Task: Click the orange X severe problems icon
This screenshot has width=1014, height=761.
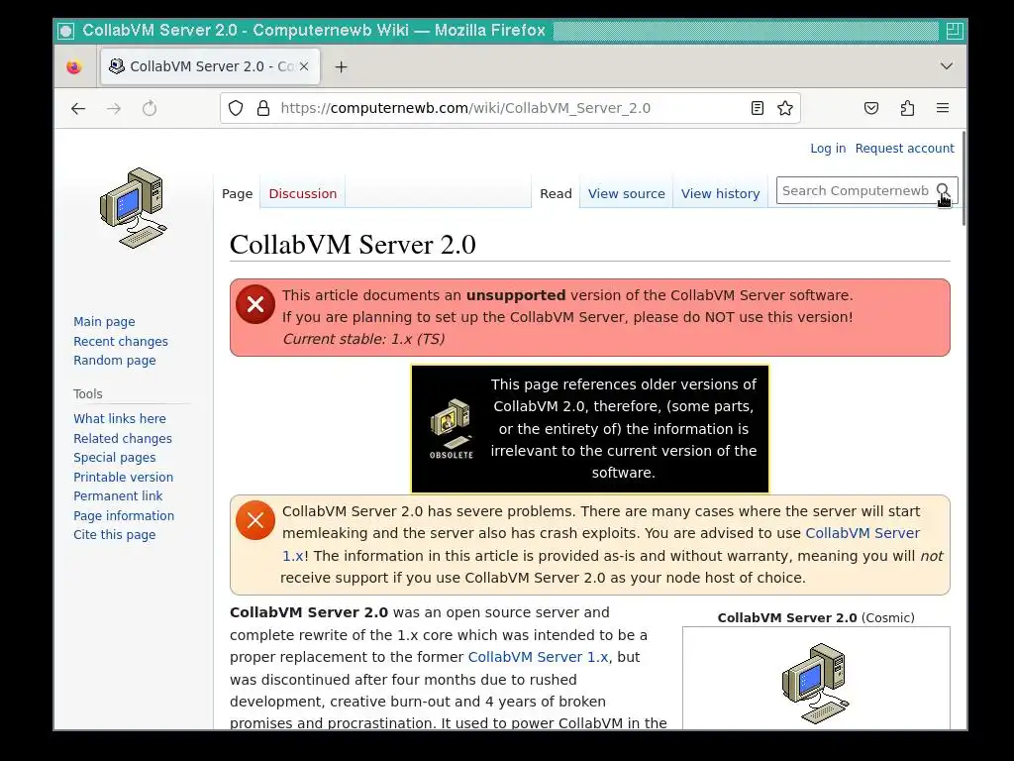Action: click(x=255, y=520)
